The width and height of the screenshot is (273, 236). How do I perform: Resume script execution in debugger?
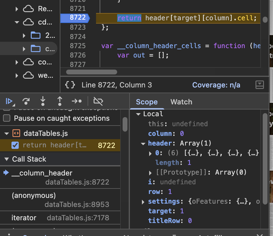pyautogui.click(x=9, y=101)
